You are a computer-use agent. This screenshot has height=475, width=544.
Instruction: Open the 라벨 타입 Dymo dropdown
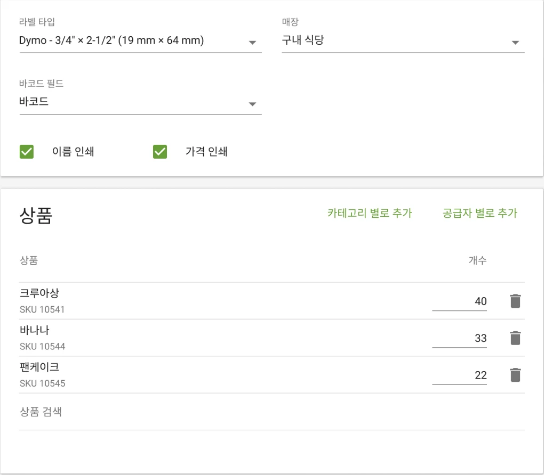pos(140,41)
